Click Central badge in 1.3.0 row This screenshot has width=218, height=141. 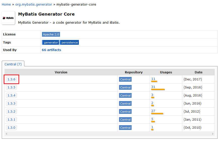(125, 128)
